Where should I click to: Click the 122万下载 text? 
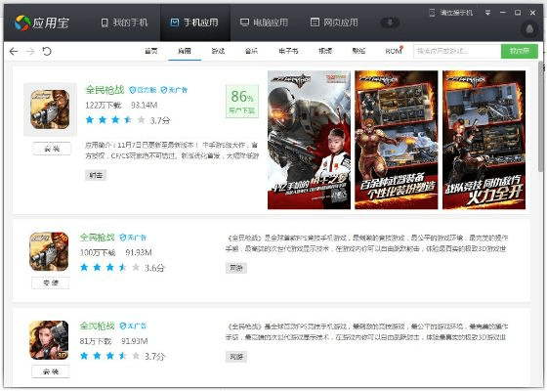point(104,106)
